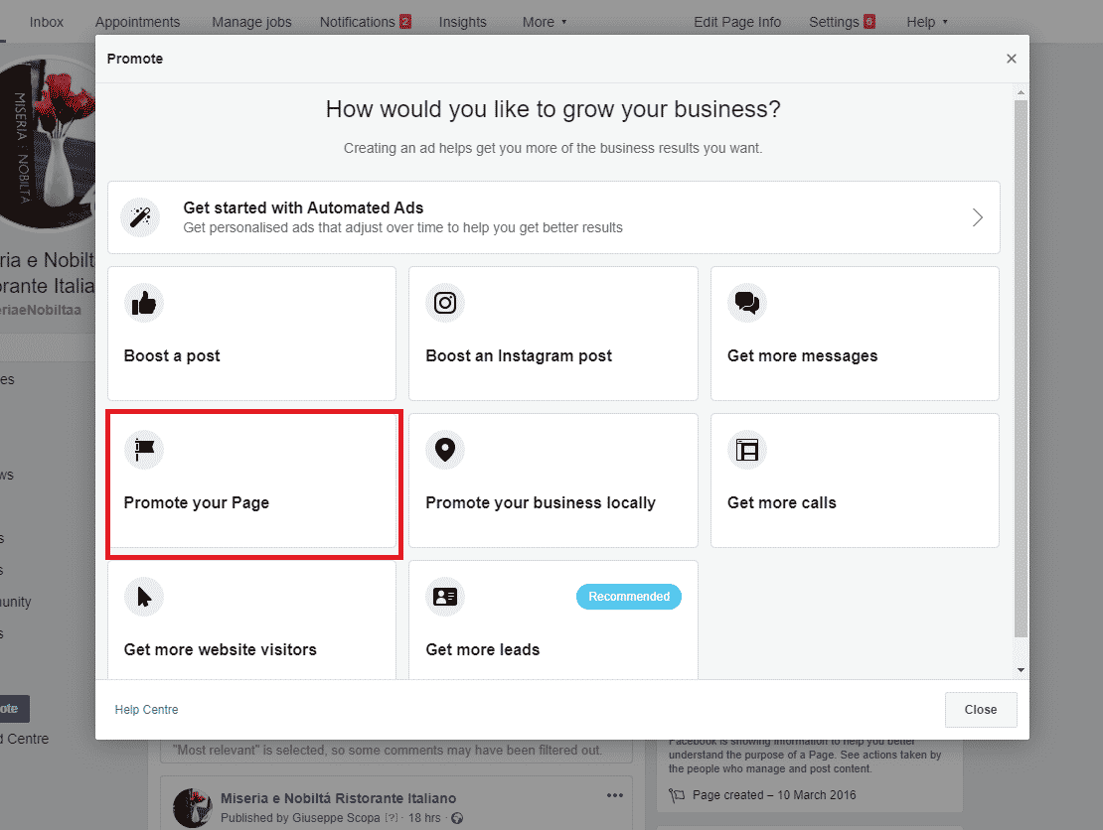Click the globe public audience icon

[x=457, y=818]
